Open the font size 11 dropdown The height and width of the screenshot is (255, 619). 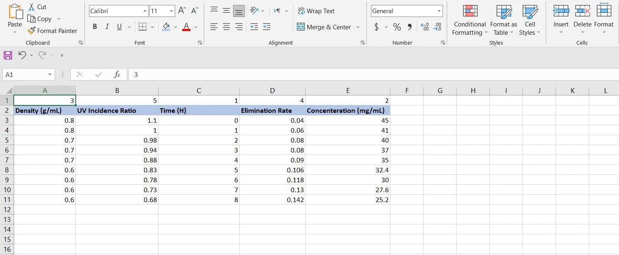[171, 11]
